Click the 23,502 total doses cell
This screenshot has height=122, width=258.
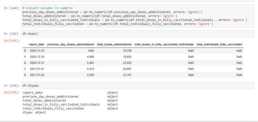point(127,63)
